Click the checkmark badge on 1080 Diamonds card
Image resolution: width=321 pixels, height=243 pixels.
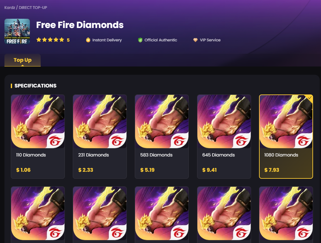click(310, 98)
